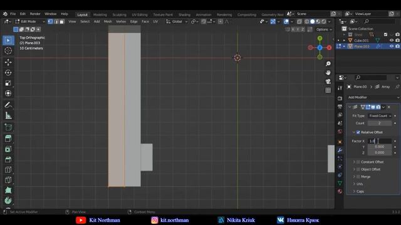Select the Spin tool
Screen dimensions: 401x225
[x=8, y=201]
